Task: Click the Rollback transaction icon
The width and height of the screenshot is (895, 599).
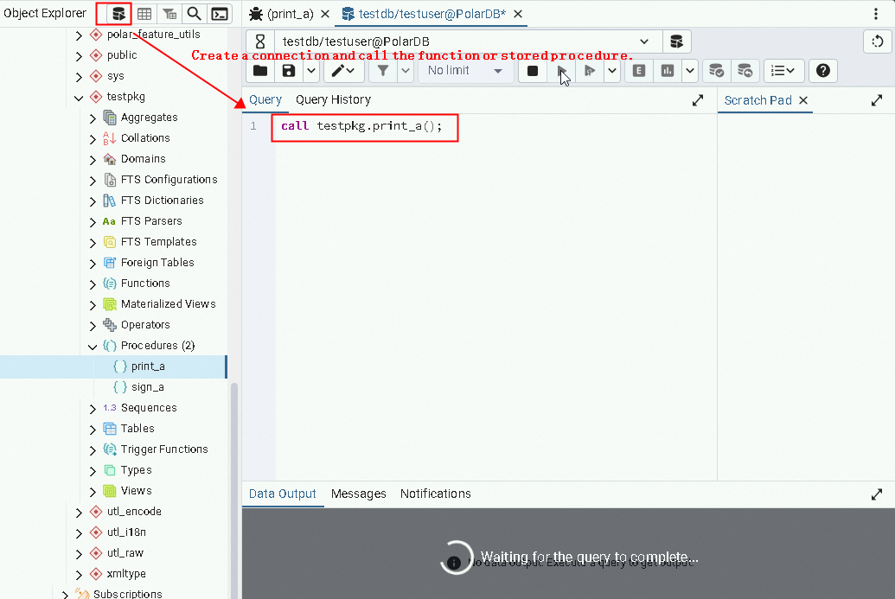Action: (x=745, y=71)
